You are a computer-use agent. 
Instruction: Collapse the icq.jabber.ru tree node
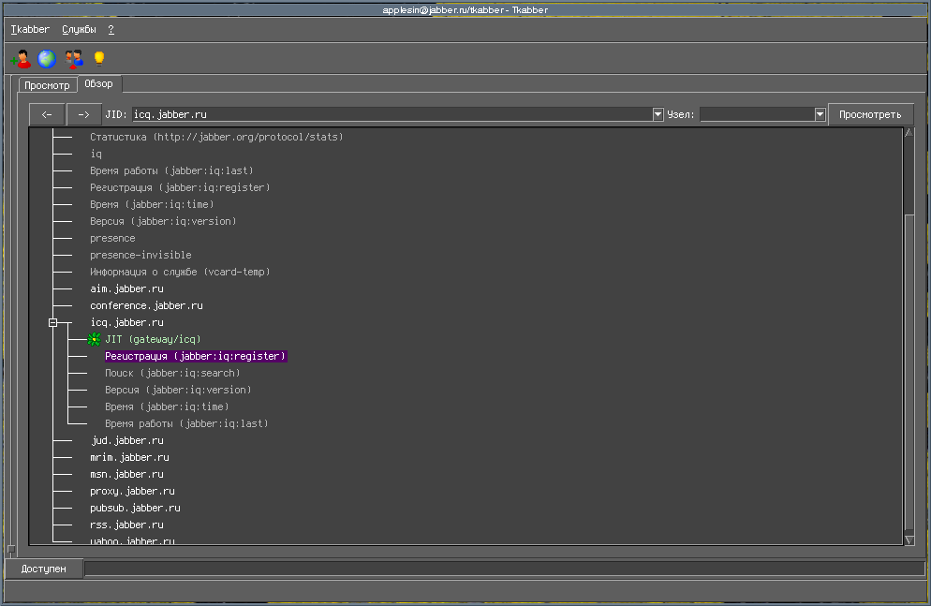click(x=53, y=322)
